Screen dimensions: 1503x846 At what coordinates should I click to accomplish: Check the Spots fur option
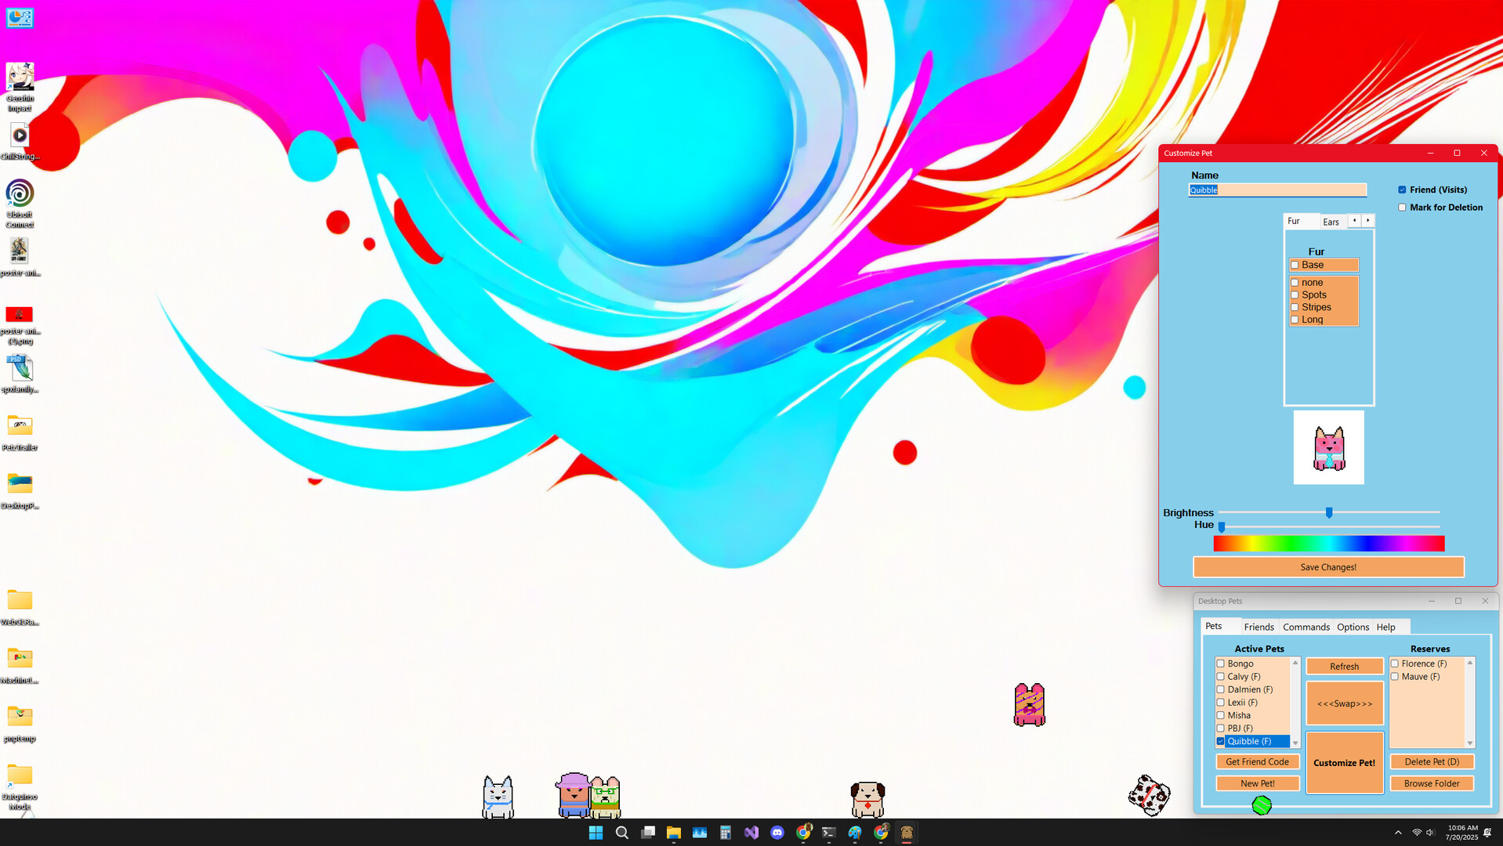1295,294
